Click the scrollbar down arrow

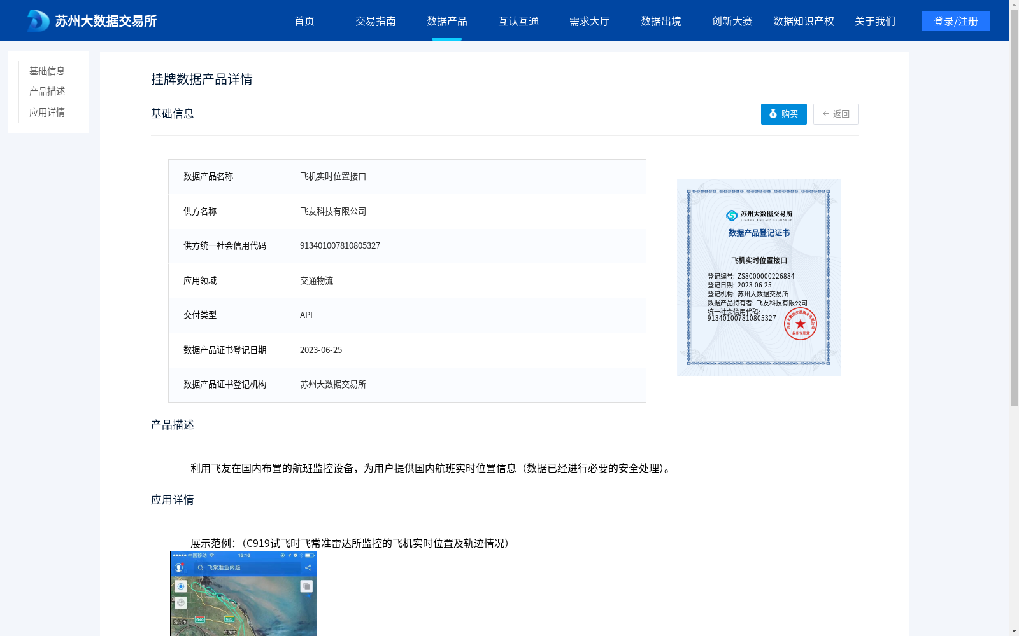click(1014, 631)
